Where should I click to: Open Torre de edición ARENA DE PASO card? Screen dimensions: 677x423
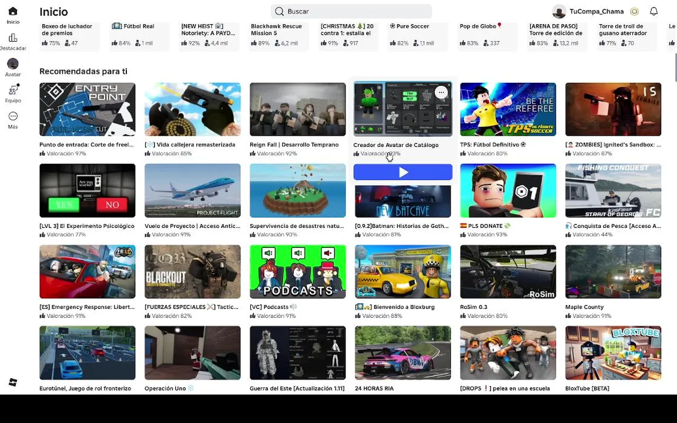(557, 35)
